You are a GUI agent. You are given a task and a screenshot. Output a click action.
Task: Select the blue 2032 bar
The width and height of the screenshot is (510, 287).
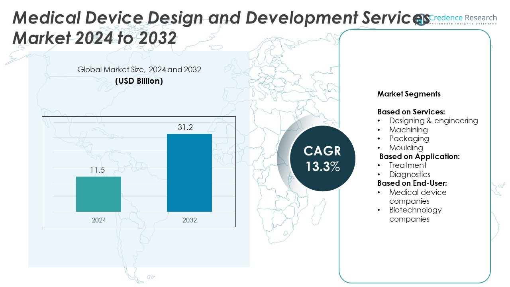189,173
